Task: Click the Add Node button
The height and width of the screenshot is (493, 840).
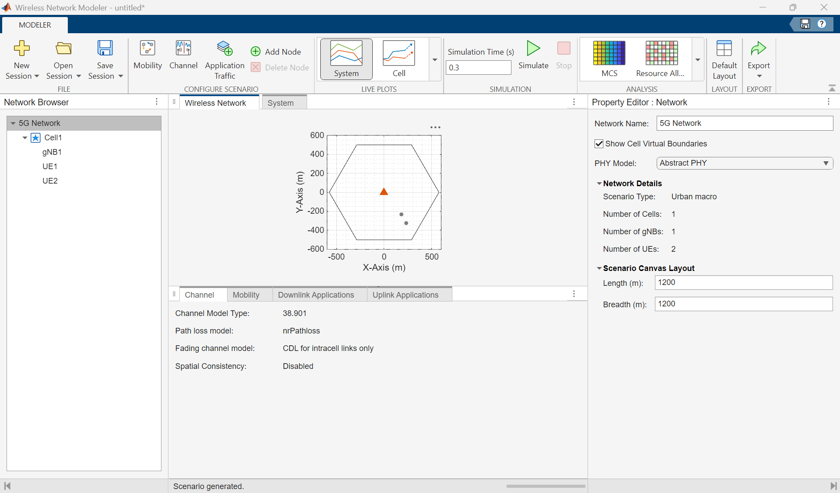Action: (276, 52)
